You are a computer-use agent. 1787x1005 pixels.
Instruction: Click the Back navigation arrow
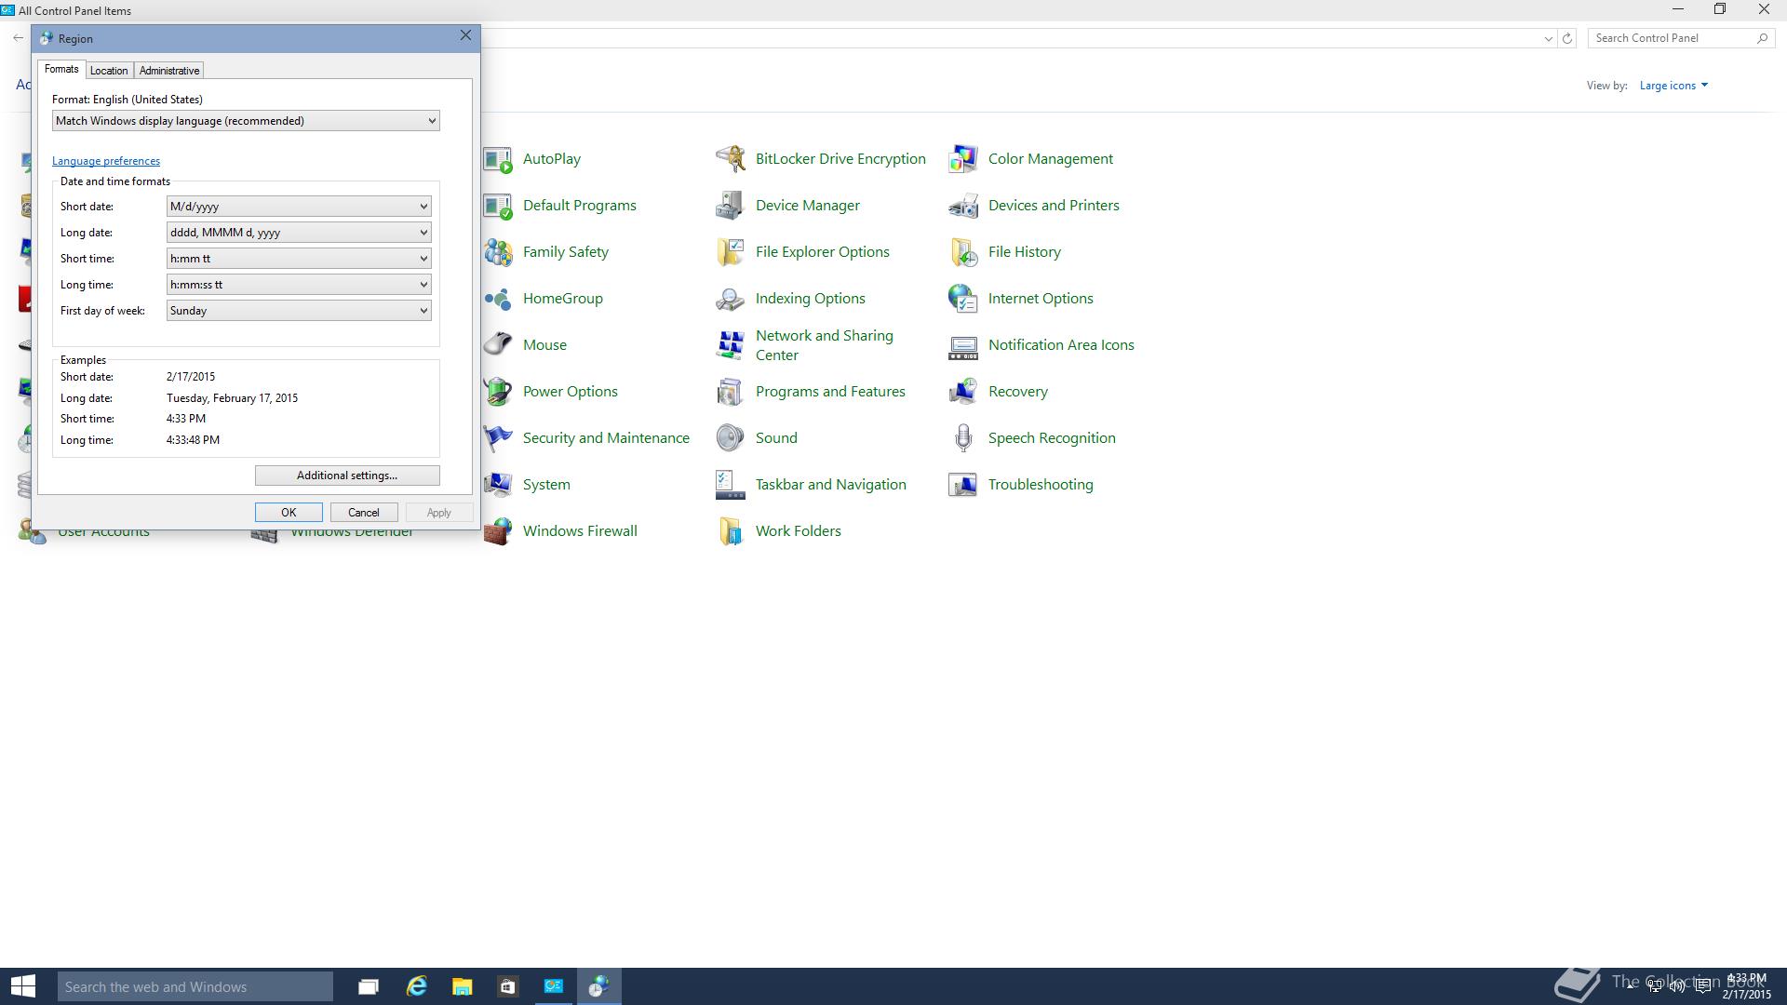coord(19,38)
